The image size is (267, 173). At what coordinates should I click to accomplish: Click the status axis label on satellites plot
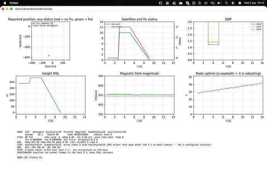(180, 41)
